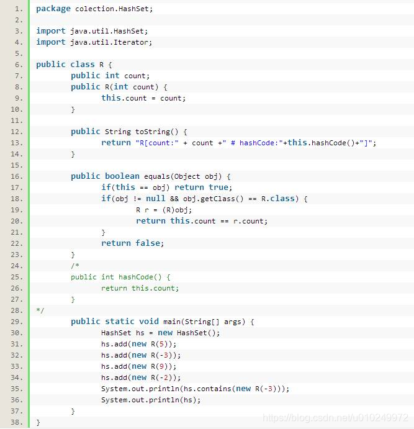The image size is (414, 429).
Task: Click line number 16 in gutter
Action: click(17, 176)
